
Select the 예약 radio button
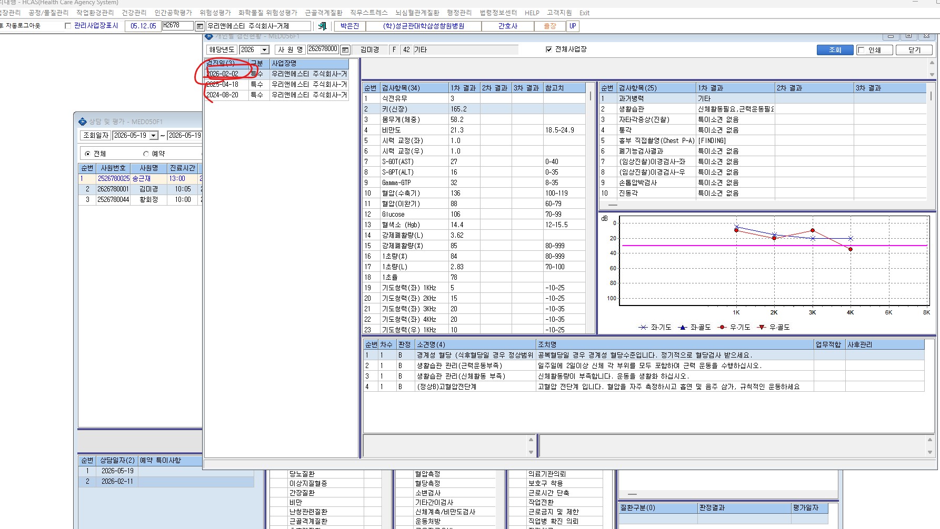pos(146,154)
